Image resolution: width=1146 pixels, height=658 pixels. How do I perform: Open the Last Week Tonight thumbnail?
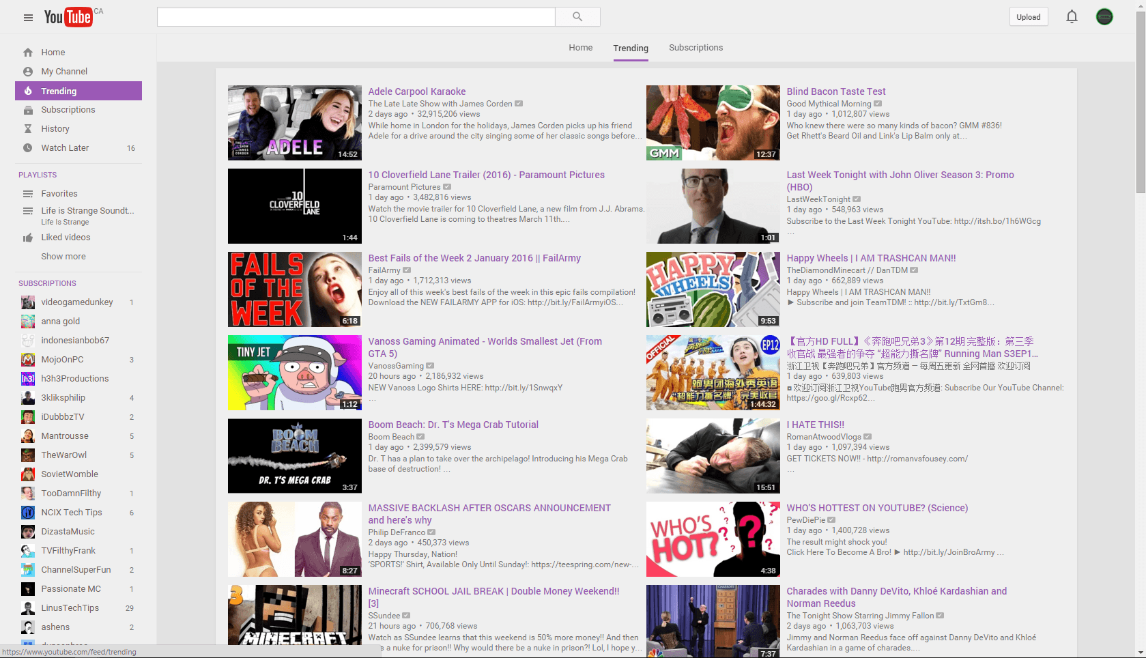click(x=713, y=206)
